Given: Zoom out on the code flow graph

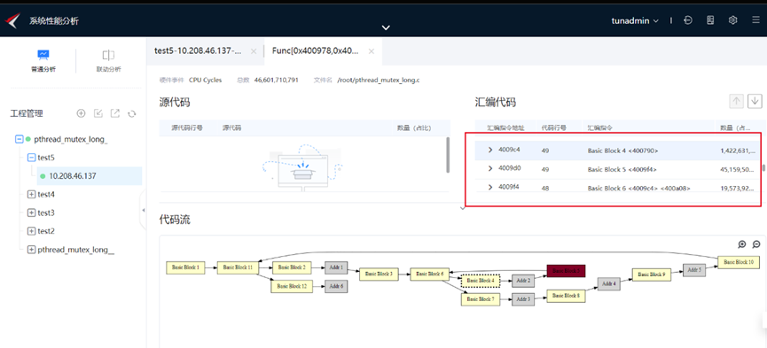Looking at the screenshot, I should click(756, 244).
